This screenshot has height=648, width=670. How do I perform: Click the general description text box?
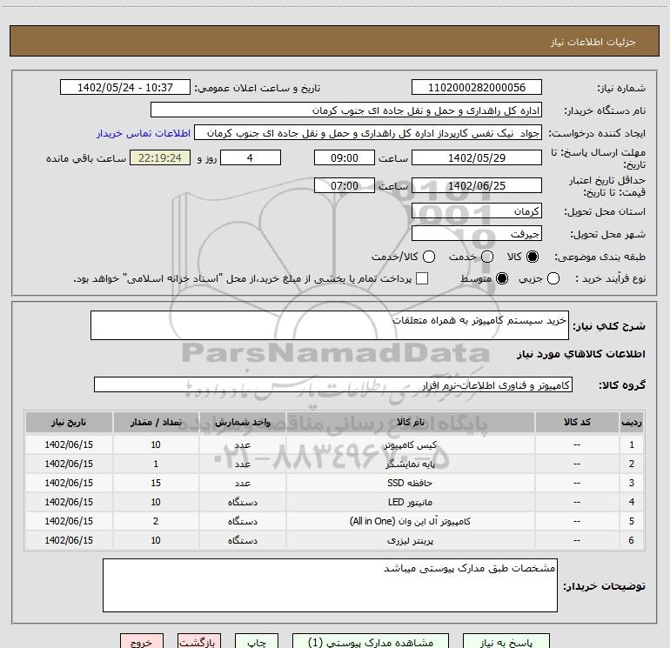click(x=330, y=325)
